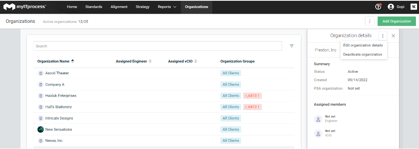Image resolution: width=419 pixels, height=149 pixels.
Task: Click the myITprocess logo
Action: 25,7
